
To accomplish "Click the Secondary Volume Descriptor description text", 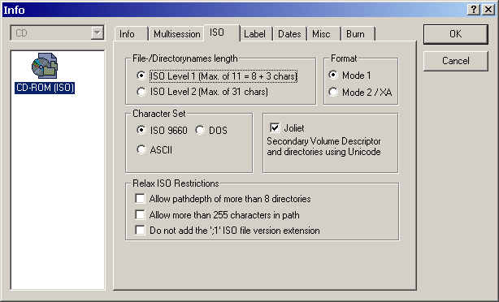I will click(323, 146).
